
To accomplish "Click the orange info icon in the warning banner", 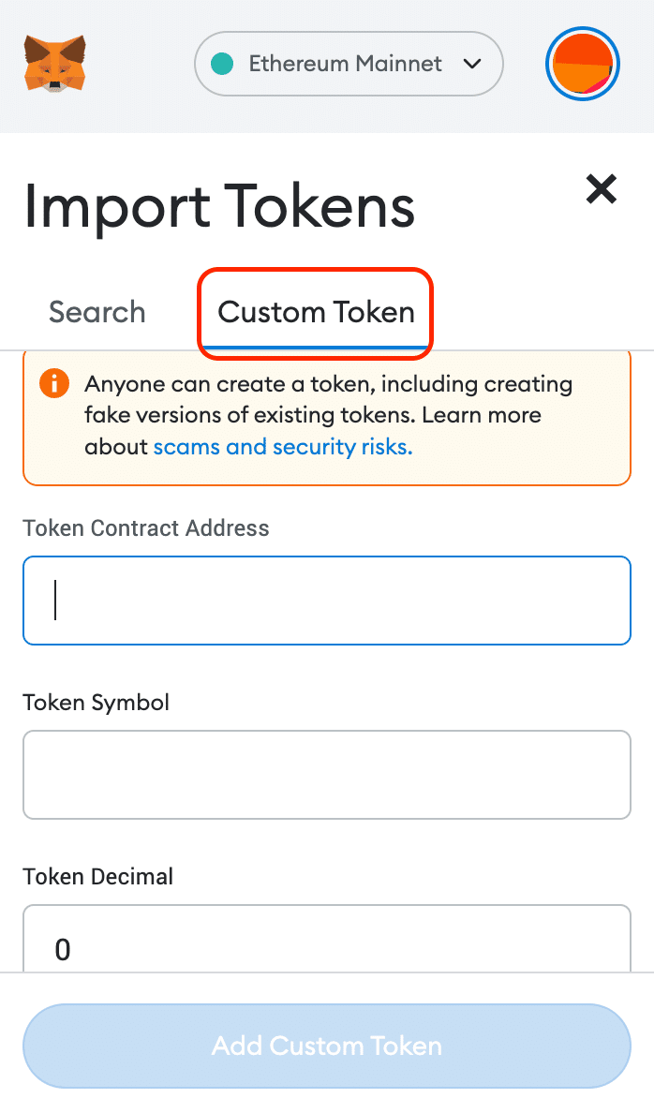I will [52, 383].
